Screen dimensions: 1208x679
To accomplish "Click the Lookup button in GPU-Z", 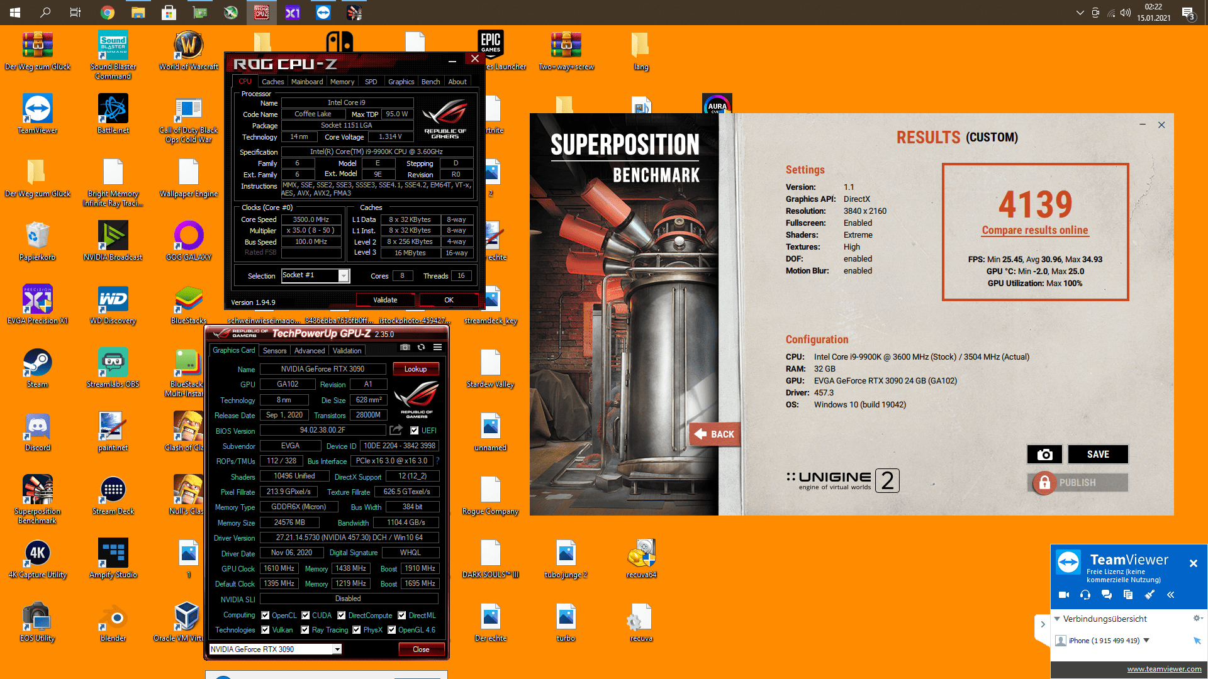I will click(415, 369).
